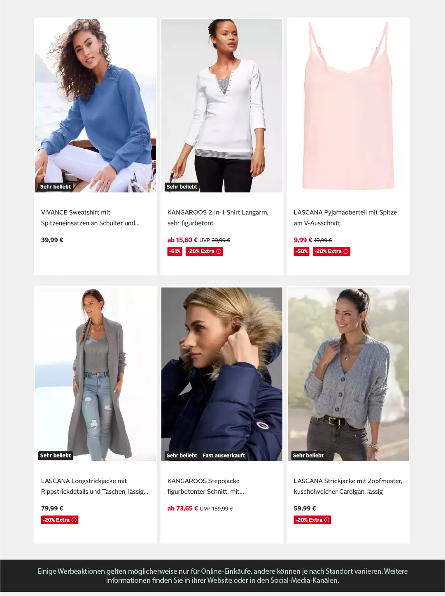Open LASCANA Longstrickjacke mit Rippstrickdetails title
This screenshot has height=596, width=445.
94,486
